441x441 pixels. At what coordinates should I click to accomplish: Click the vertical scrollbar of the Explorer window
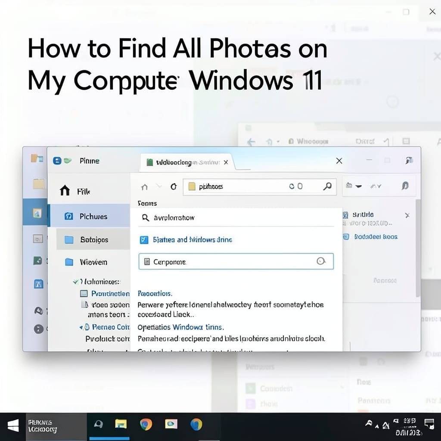(418, 248)
